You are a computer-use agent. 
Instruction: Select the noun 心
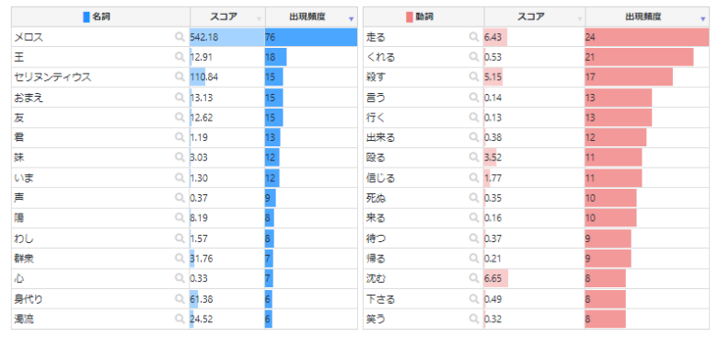point(18,279)
